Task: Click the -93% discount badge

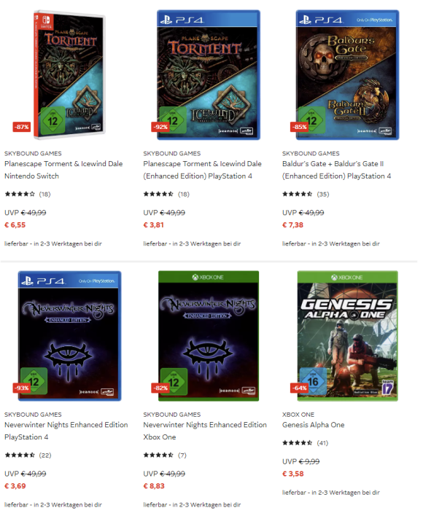Action: (22, 388)
